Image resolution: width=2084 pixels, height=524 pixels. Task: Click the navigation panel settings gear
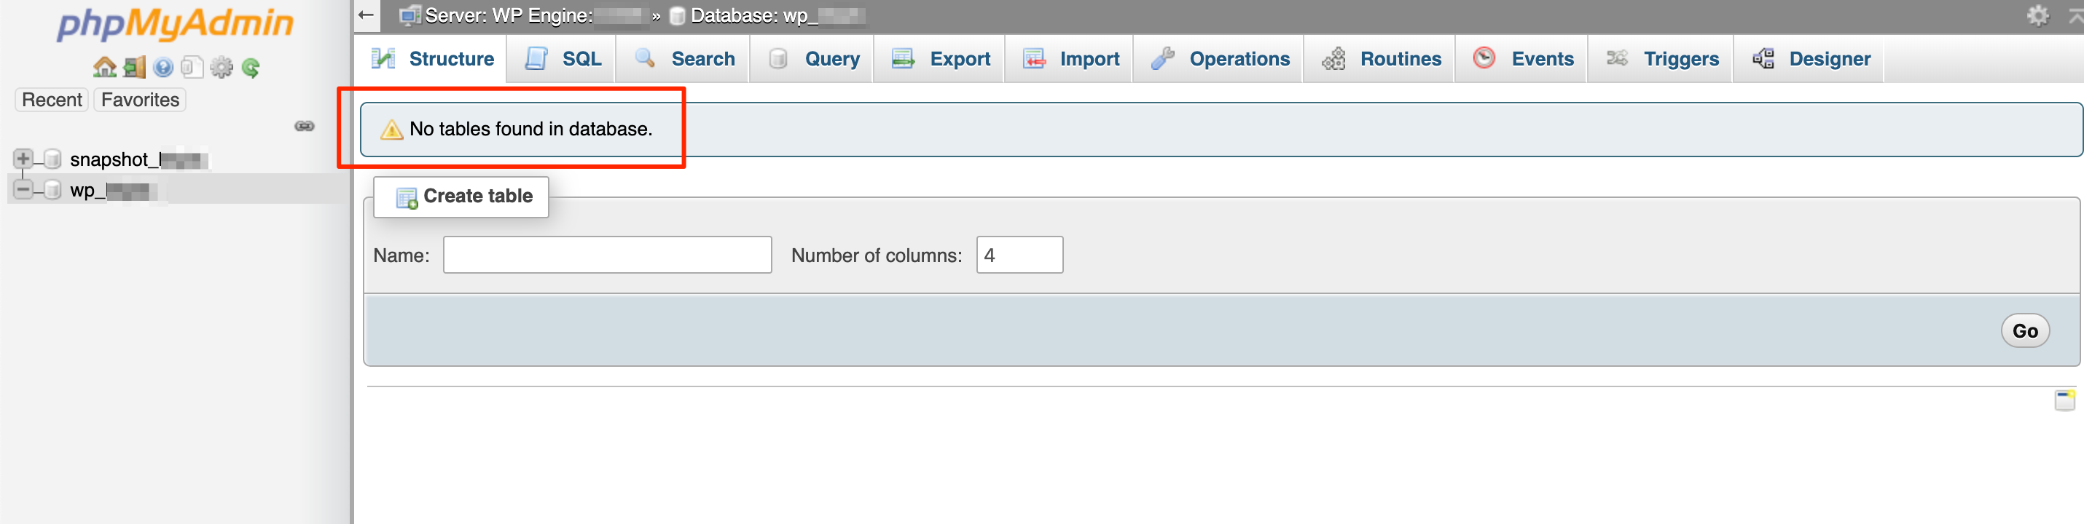[x=221, y=67]
